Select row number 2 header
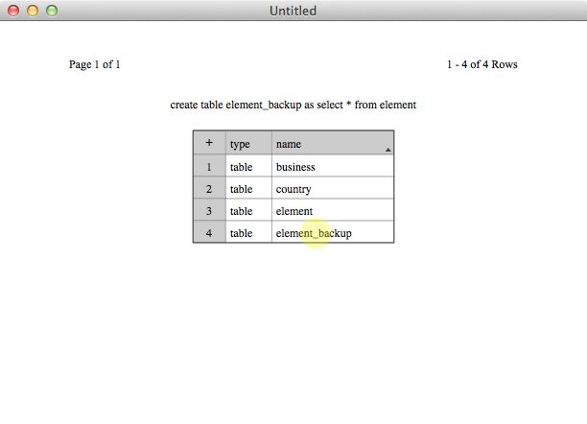The image size is (587, 424). pos(209,188)
